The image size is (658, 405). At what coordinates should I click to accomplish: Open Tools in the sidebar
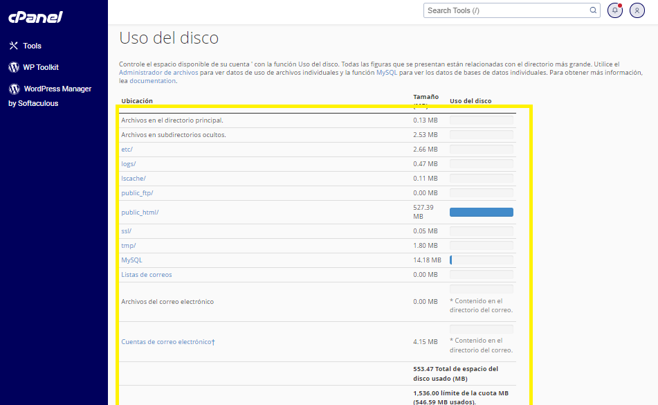coord(32,46)
